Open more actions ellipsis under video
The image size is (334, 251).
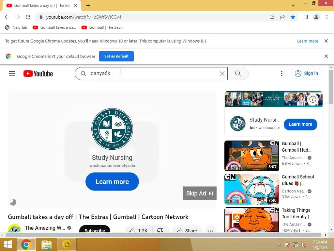(x=210, y=230)
